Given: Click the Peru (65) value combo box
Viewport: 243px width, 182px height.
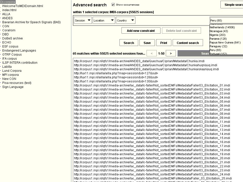Looking at the screenshot, I should pyautogui.click(x=226, y=20).
